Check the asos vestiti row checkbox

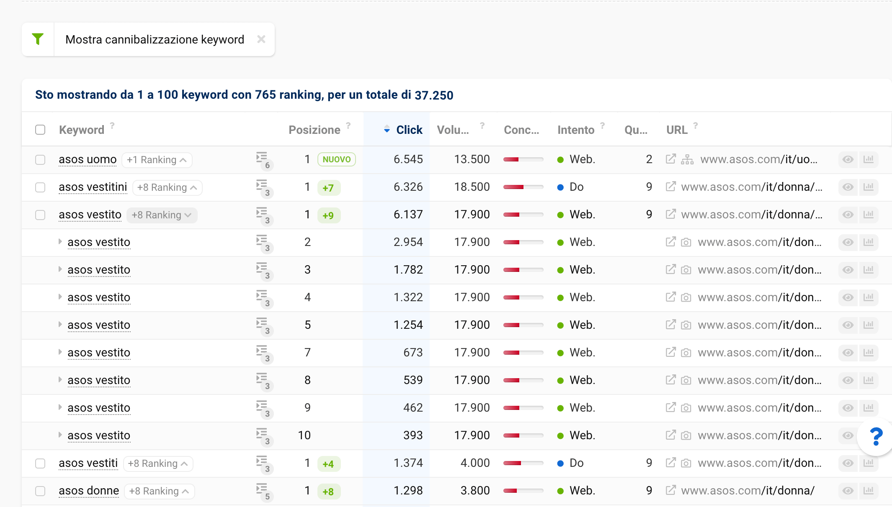[x=40, y=463]
